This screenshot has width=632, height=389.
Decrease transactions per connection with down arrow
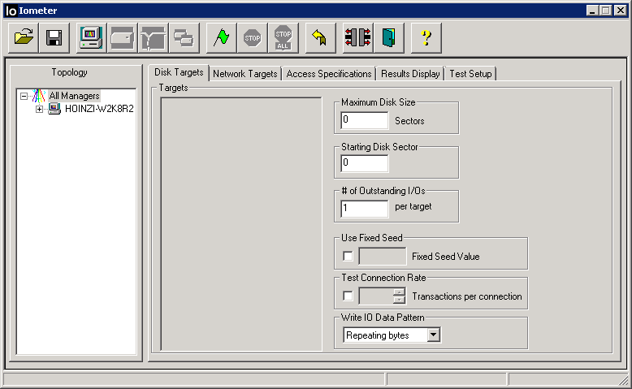point(399,300)
